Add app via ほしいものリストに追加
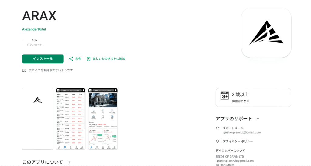This screenshot has height=166, width=311. coord(109,59)
